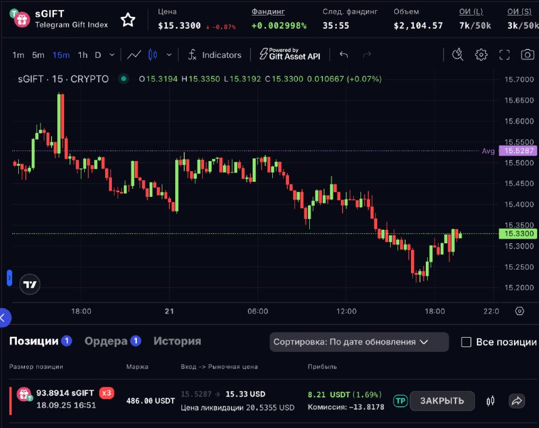539x428 pixels.
Task: Enter fullscreen chart mode
Action: click(504, 55)
